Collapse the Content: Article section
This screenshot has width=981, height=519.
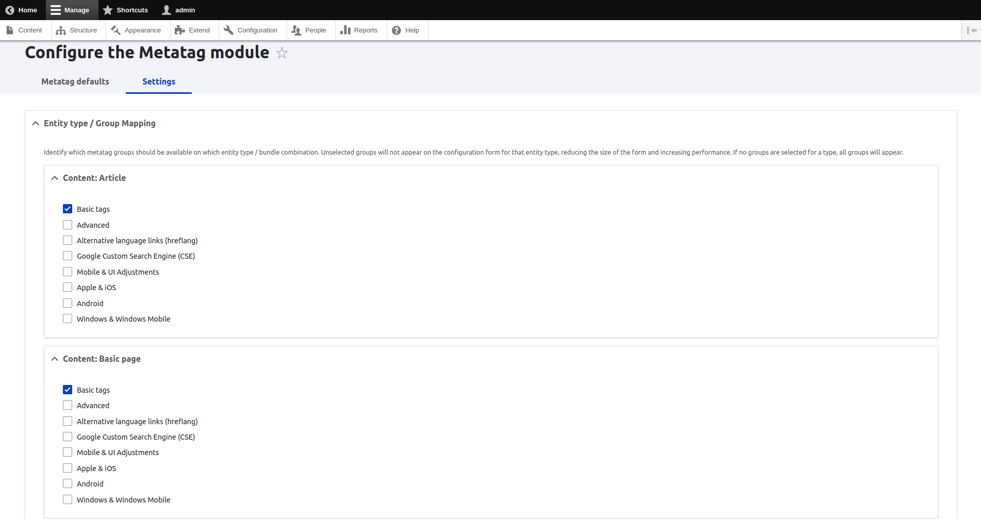(x=55, y=178)
